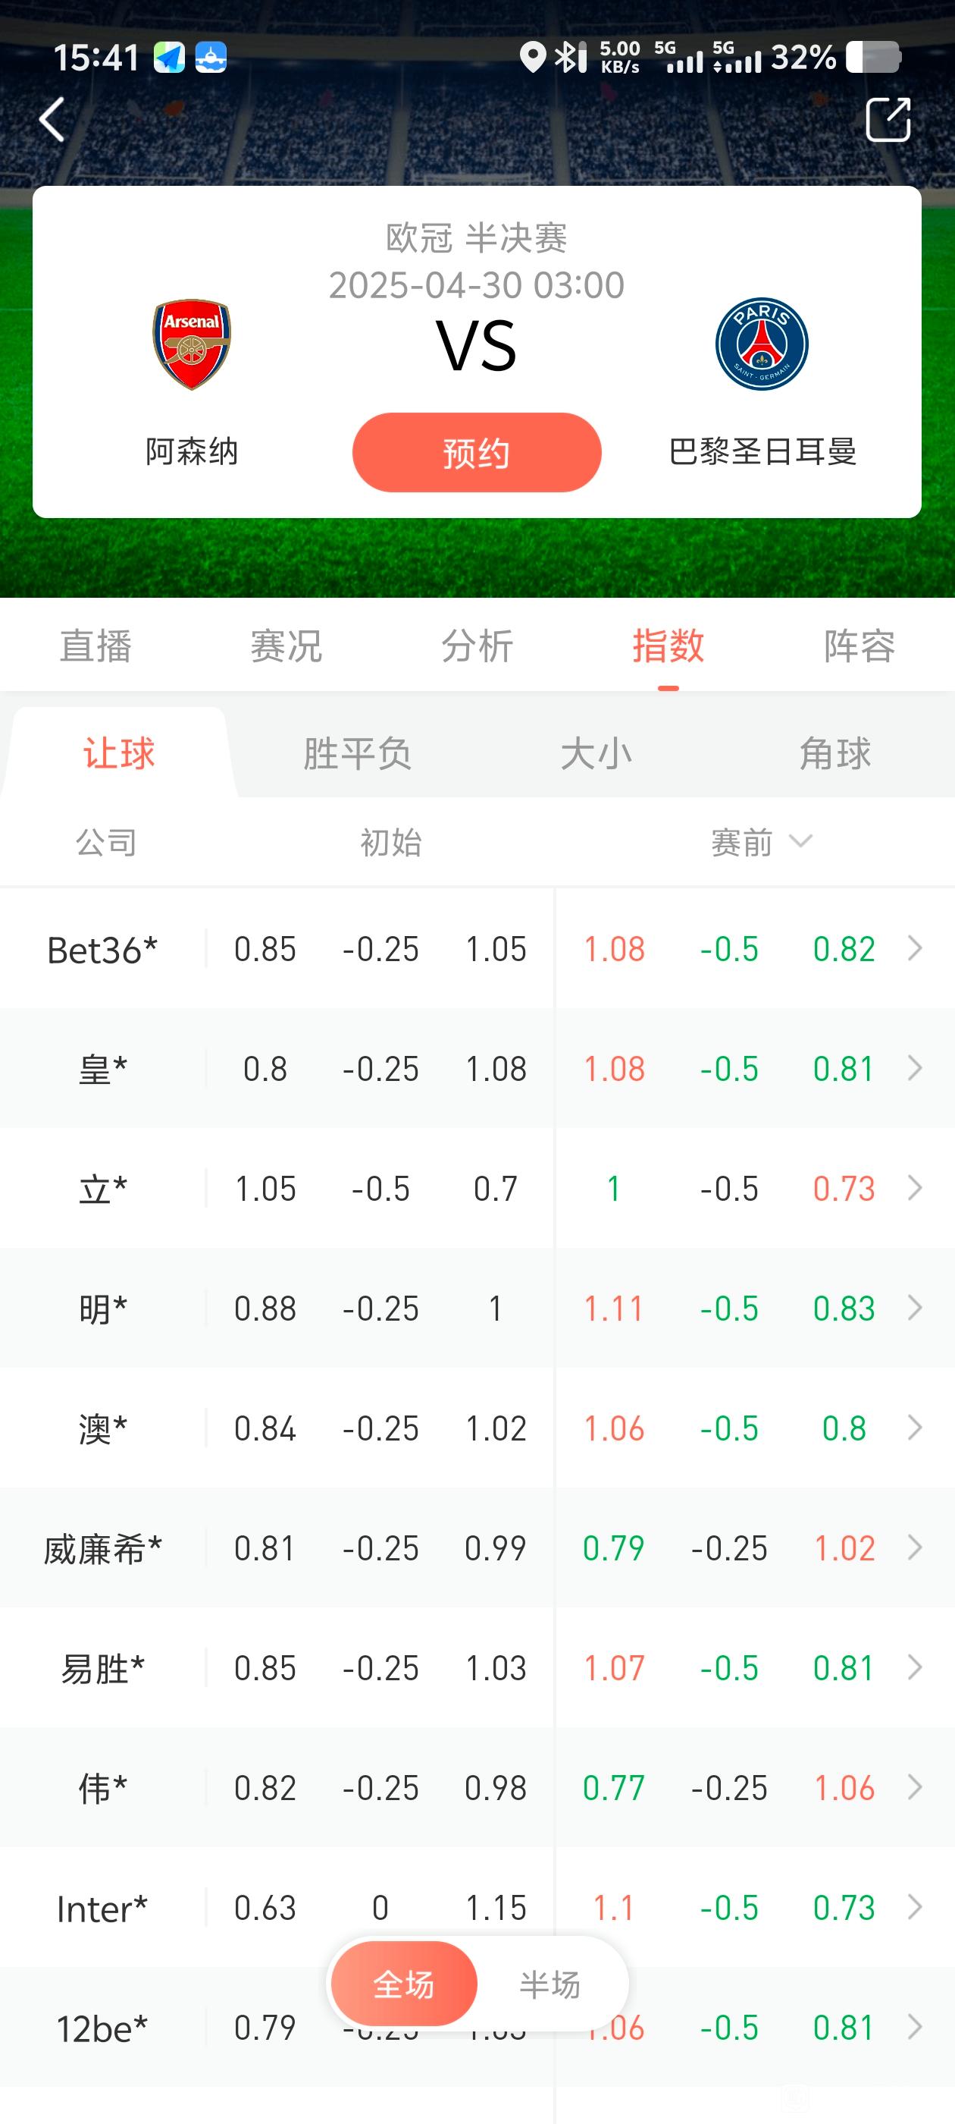Screen dimensions: 955x2124
Task: Tap the Telegram notification icon in status bar
Action: (x=170, y=58)
